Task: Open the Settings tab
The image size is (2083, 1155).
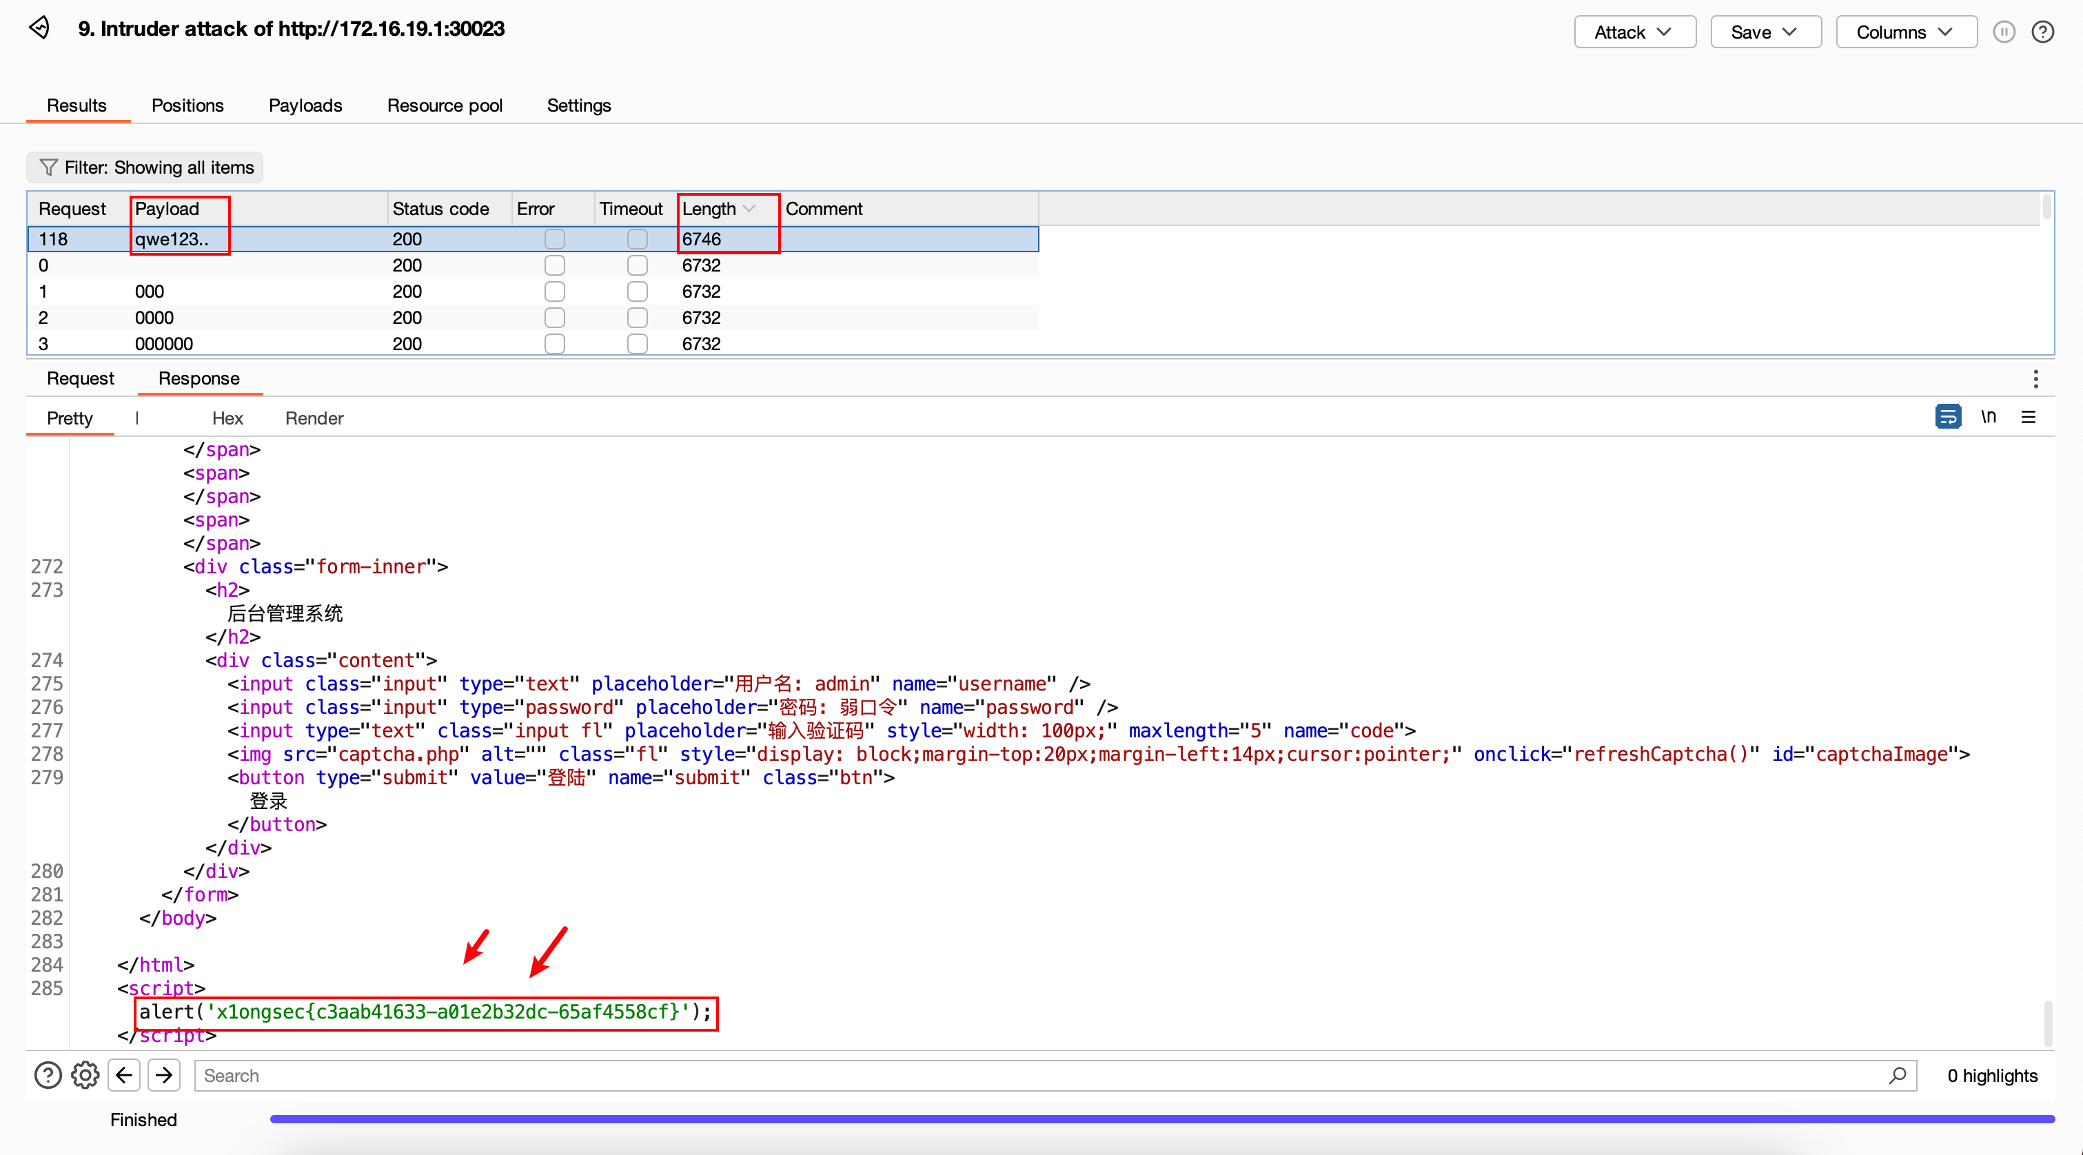Action: tap(578, 105)
